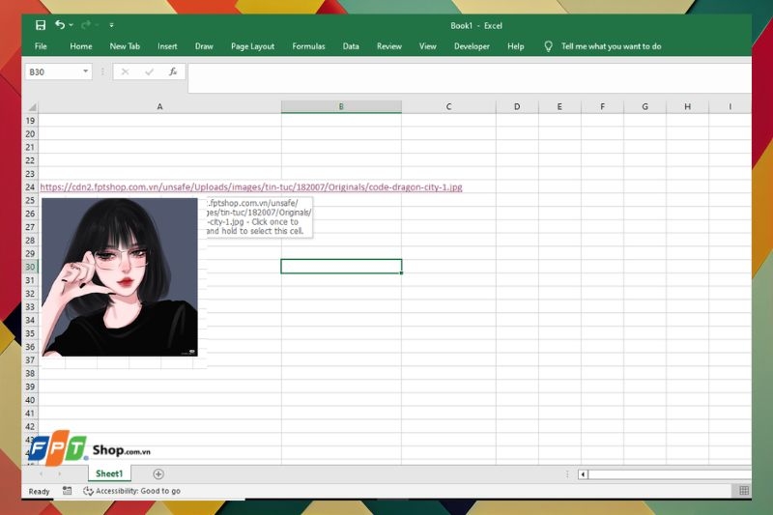Click the selected cell B30
The height and width of the screenshot is (515, 773).
point(341,267)
